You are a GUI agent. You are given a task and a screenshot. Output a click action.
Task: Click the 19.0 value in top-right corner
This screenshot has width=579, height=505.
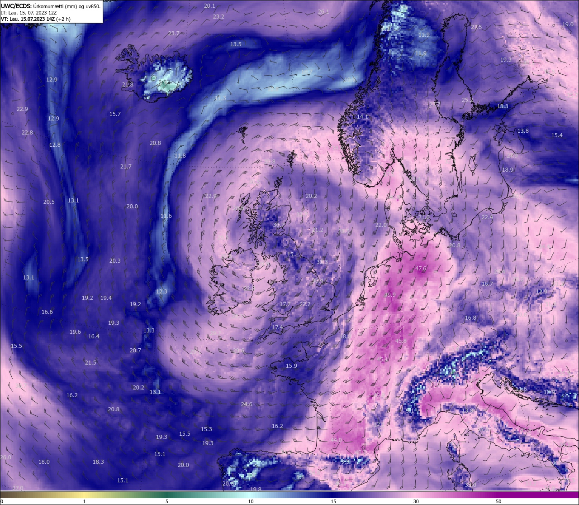pyautogui.click(x=568, y=24)
